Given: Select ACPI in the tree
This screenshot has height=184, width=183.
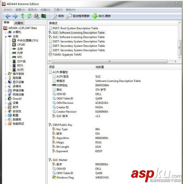Looking at the screenshot, I should (x=18, y=70).
